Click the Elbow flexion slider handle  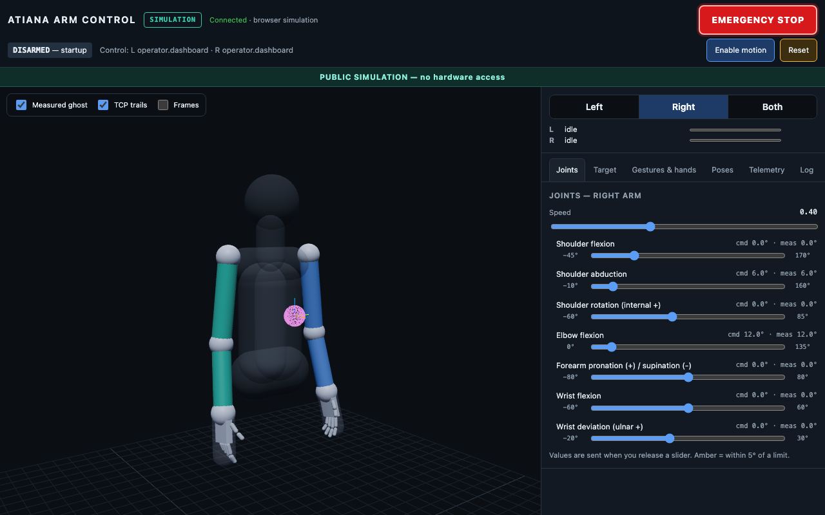click(612, 347)
